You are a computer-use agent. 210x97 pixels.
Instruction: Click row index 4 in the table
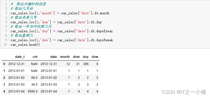click(x=4, y=91)
